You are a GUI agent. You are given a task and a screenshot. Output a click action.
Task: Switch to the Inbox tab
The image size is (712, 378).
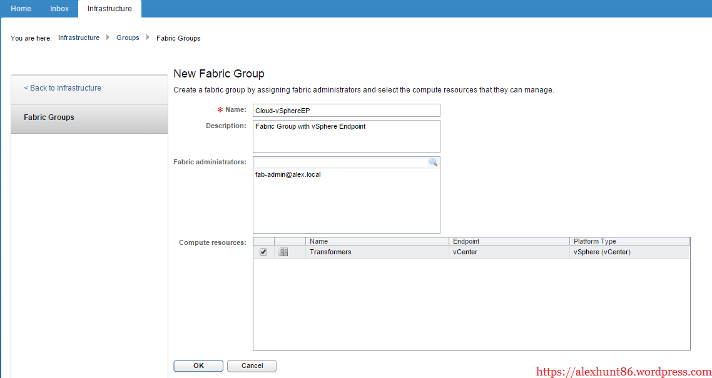59,9
